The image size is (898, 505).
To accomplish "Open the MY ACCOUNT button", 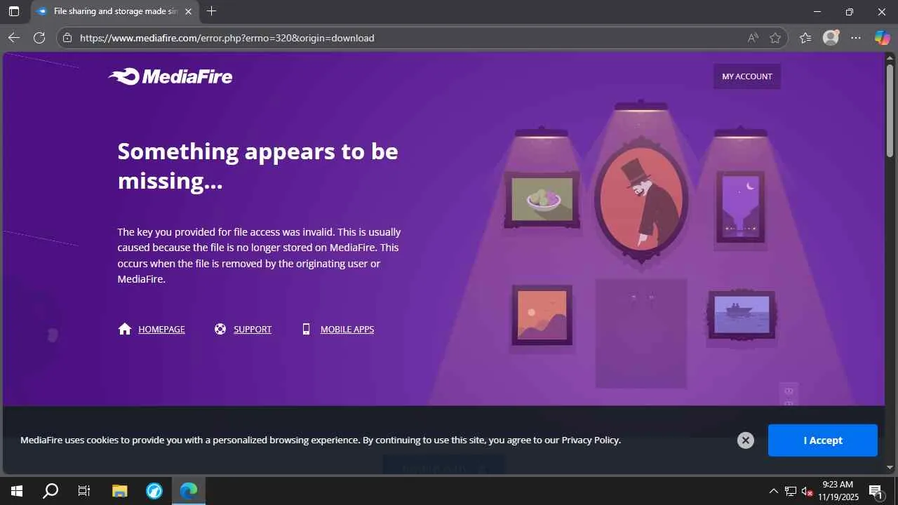I will 747,76.
